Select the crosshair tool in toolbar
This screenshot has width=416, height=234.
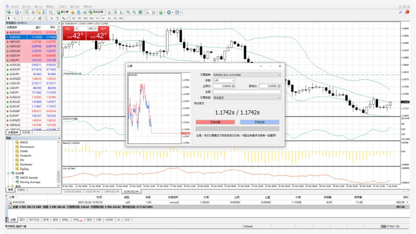pyautogui.click(x=15, y=18)
